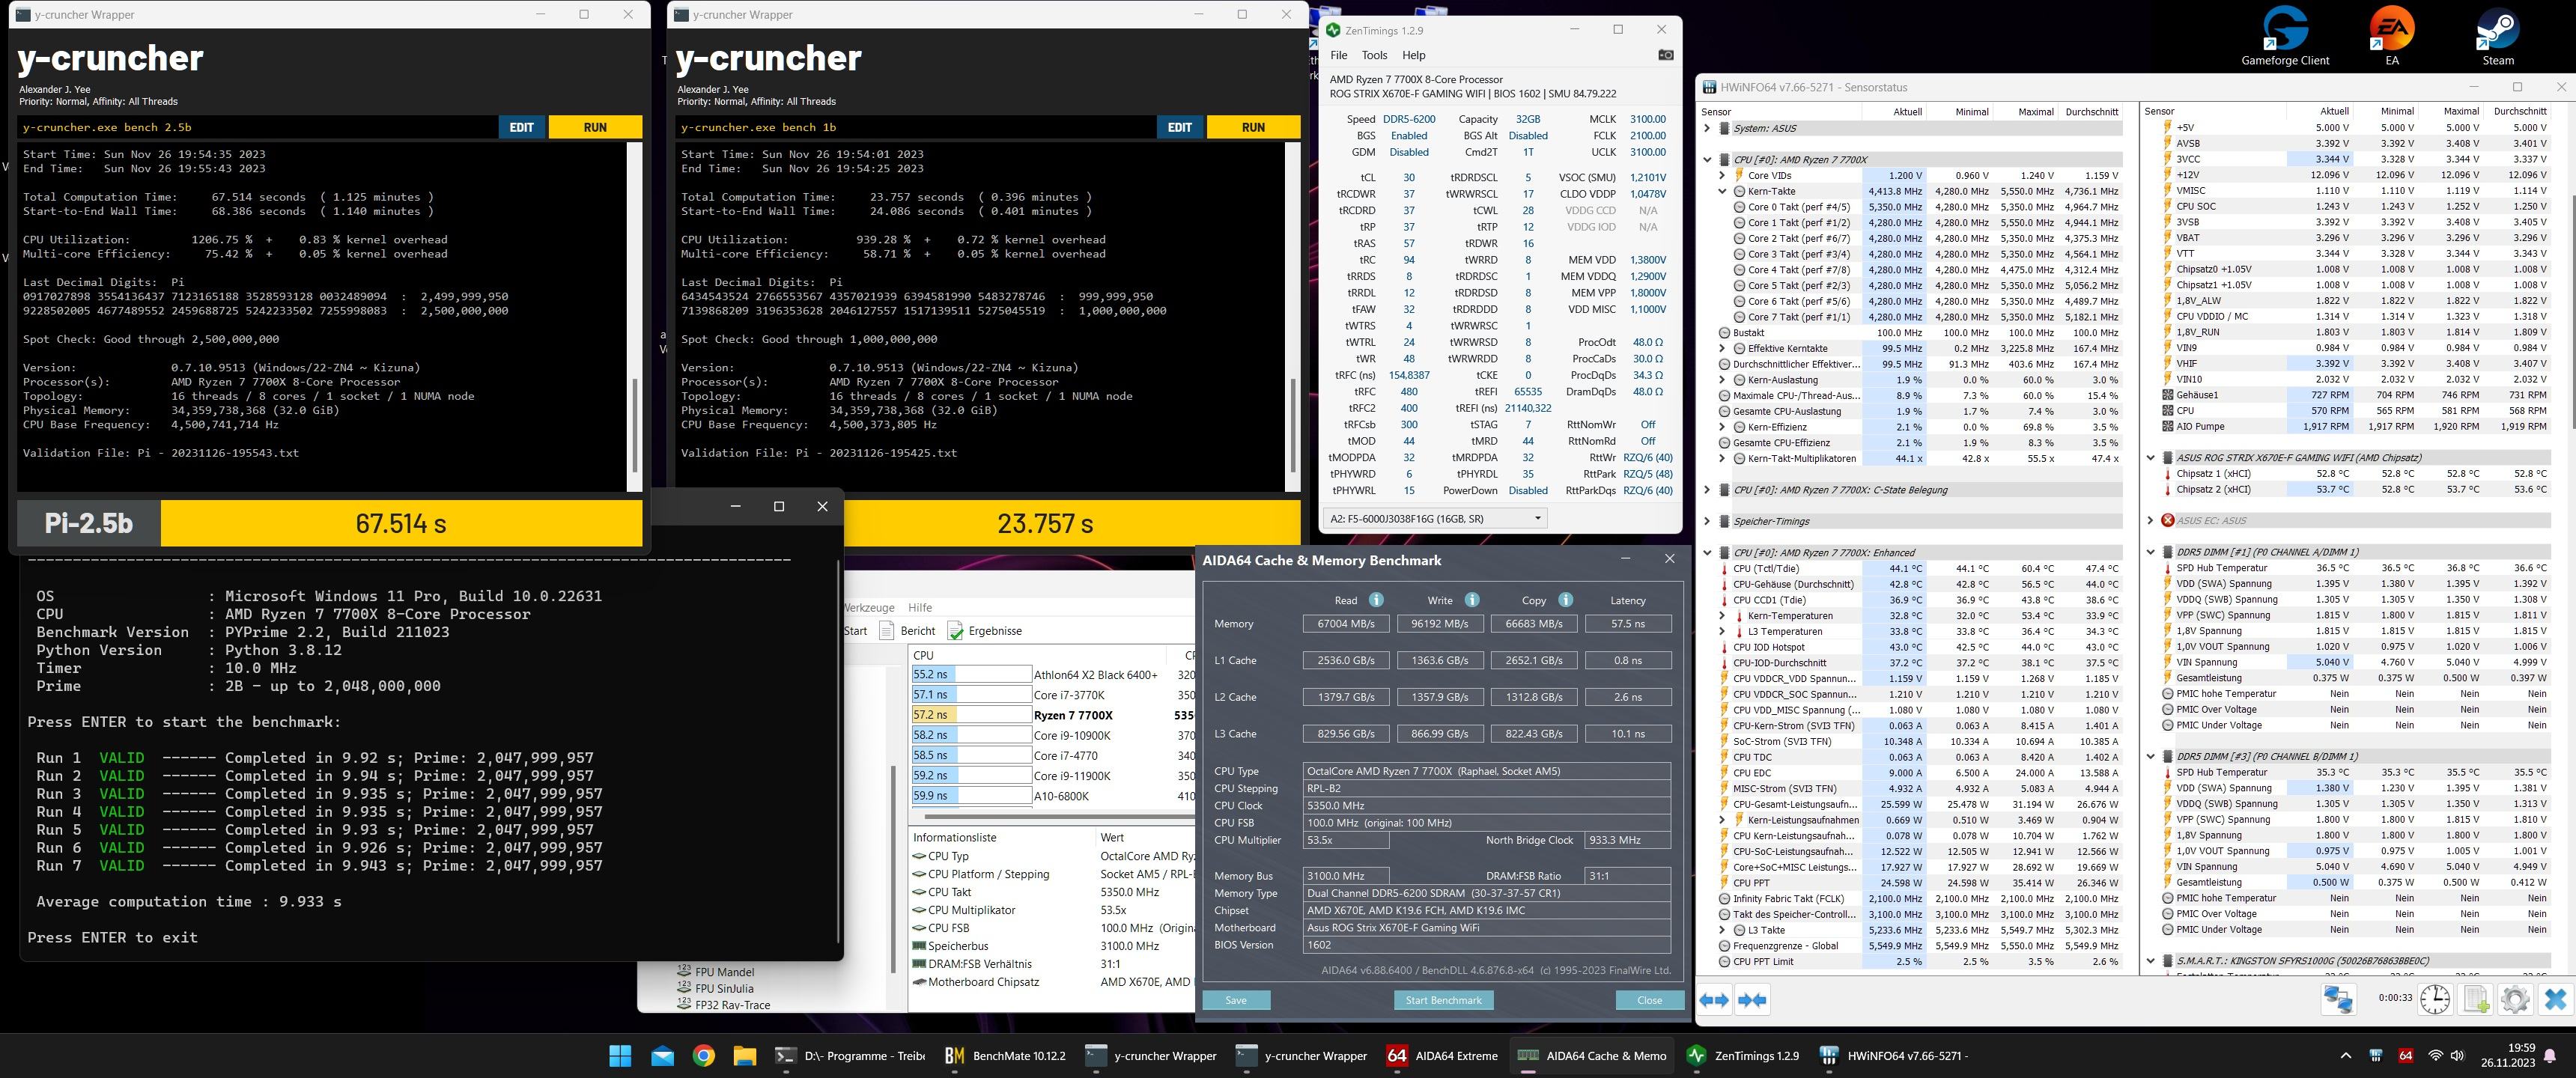Start HWiNFO logging file-plus icon
Viewport: 2576px width, 1078px height.
point(2476,999)
